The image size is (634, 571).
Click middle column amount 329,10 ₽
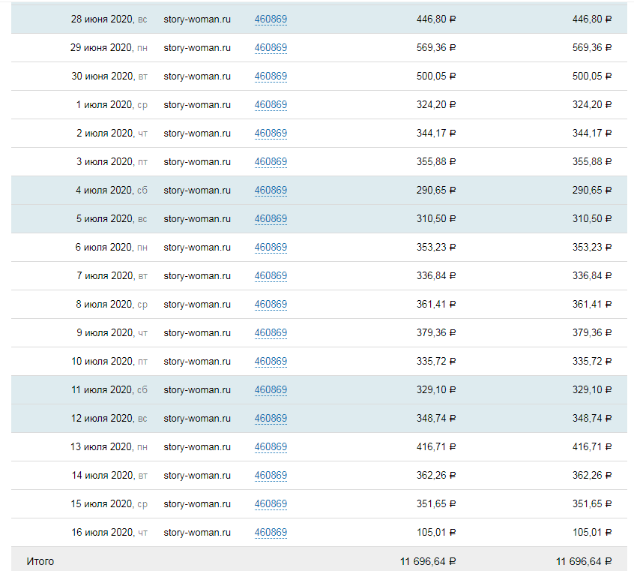pyautogui.click(x=436, y=390)
